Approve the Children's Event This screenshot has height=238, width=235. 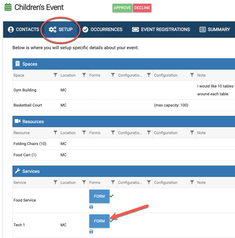pyautogui.click(x=122, y=8)
